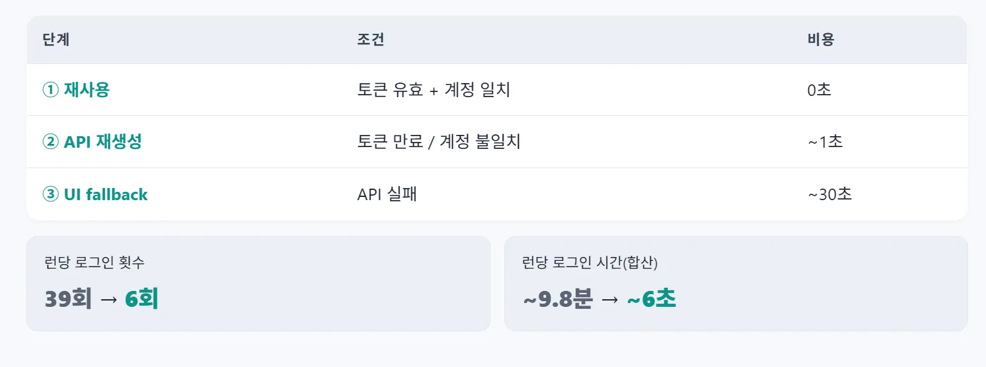The height and width of the screenshot is (367, 986).
Task: Select the ③ UI fallback row label
Action: (95, 194)
